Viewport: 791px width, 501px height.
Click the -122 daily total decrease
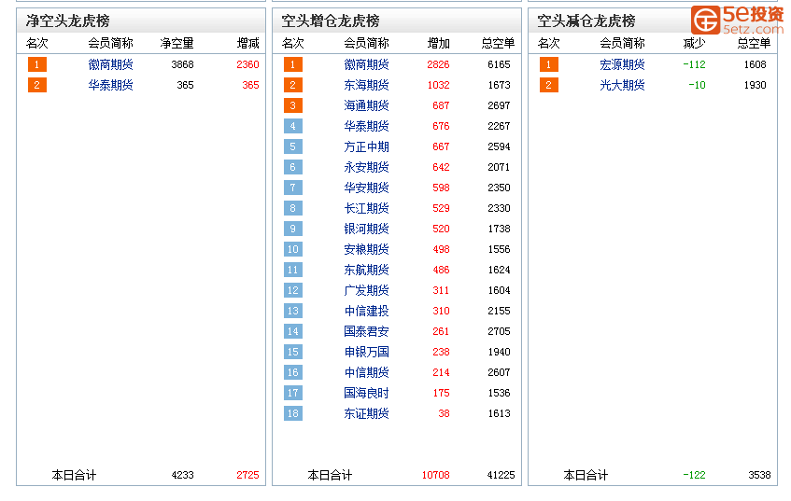[694, 475]
